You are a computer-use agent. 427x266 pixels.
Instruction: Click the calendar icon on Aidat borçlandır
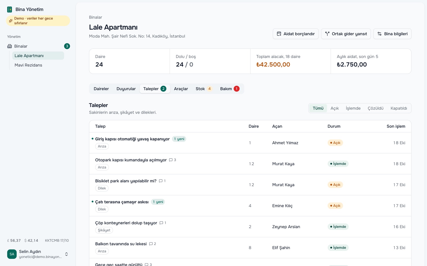[279, 34]
